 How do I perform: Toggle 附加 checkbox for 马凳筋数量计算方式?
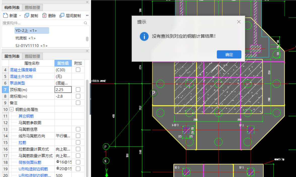pos(78,156)
